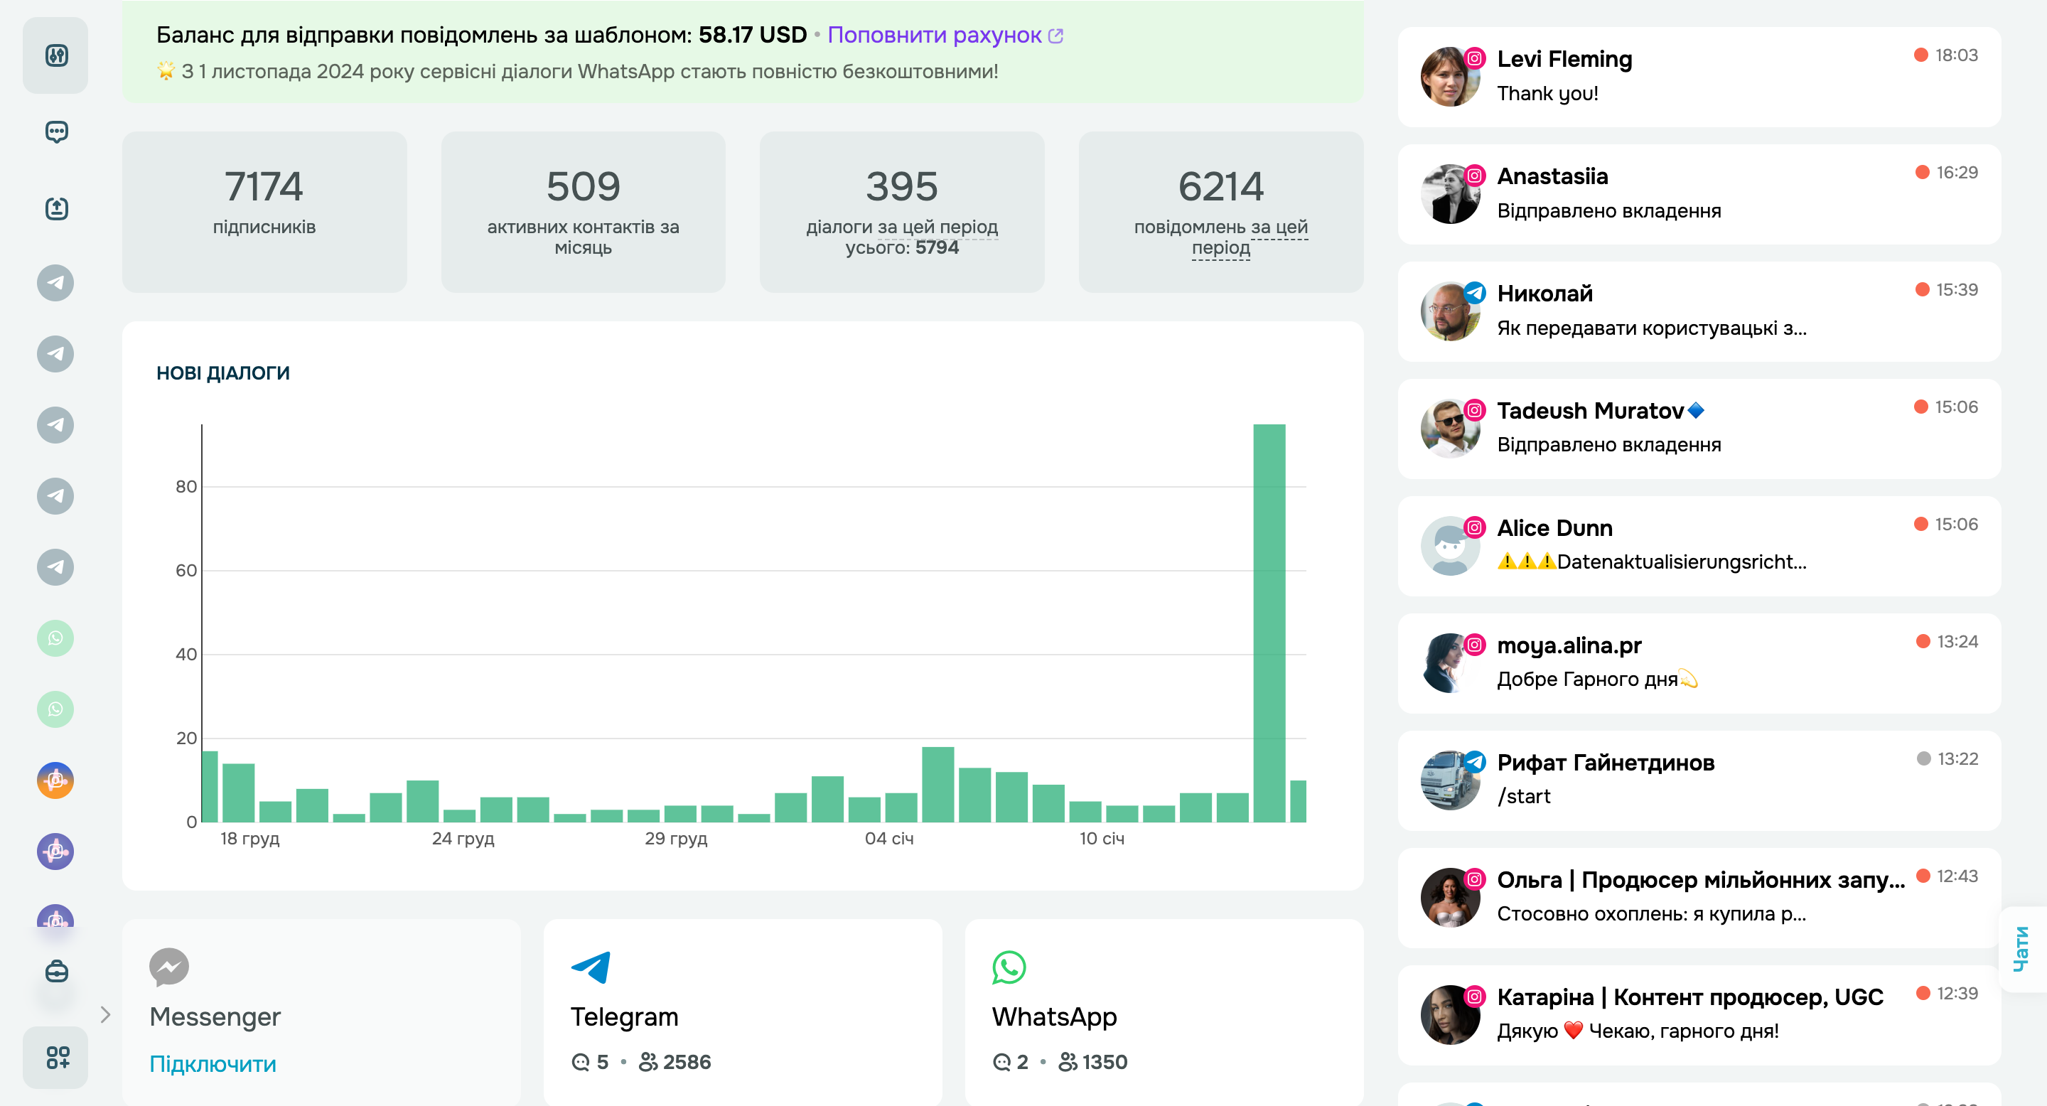Open the Levi Fleming conversation
This screenshot has height=1106, width=2047.
click(1699, 76)
